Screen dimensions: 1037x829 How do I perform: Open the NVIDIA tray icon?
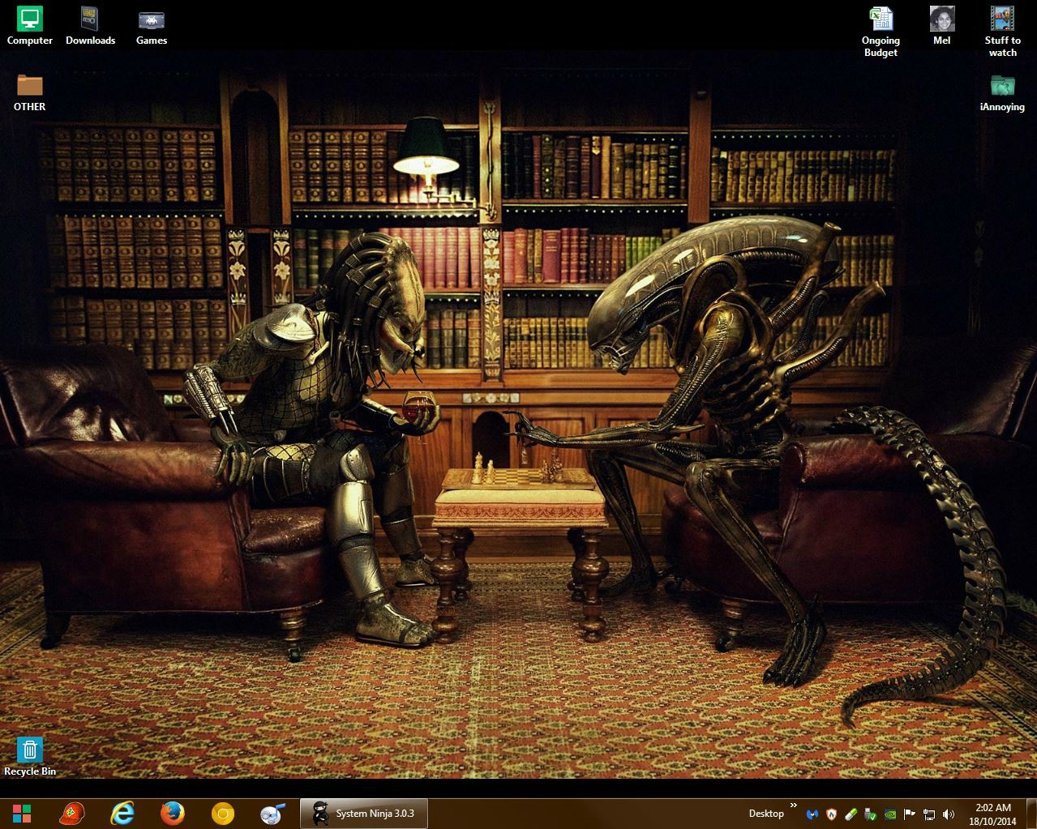(x=890, y=814)
